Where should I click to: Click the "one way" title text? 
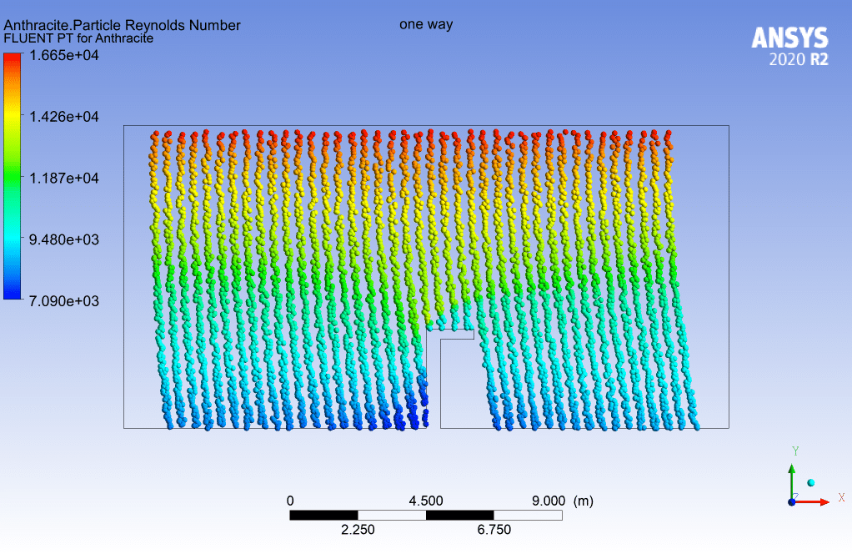tap(426, 24)
